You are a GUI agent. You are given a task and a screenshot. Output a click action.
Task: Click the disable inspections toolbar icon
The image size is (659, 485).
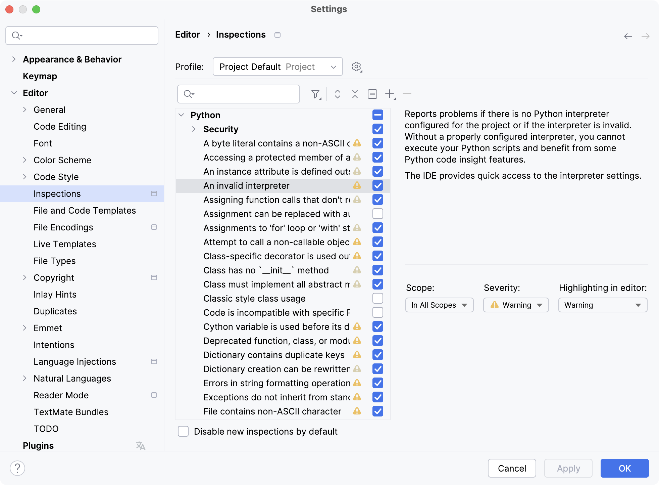372,94
